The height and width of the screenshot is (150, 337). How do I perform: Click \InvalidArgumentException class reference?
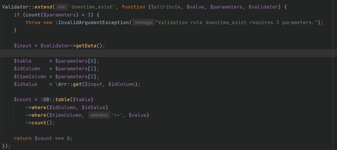click(92, 22)
